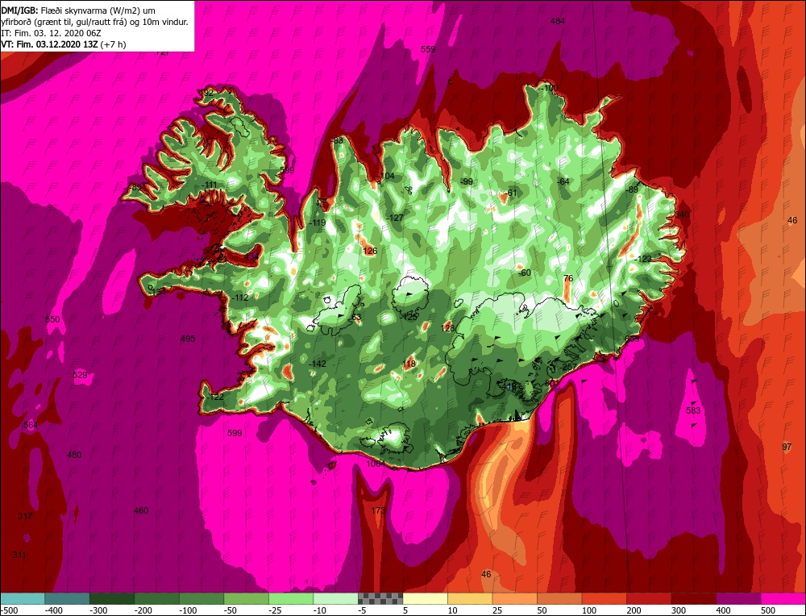Click the flux value -112 in western Iceland
Screen dimensions: 806x616
(240, 298)
